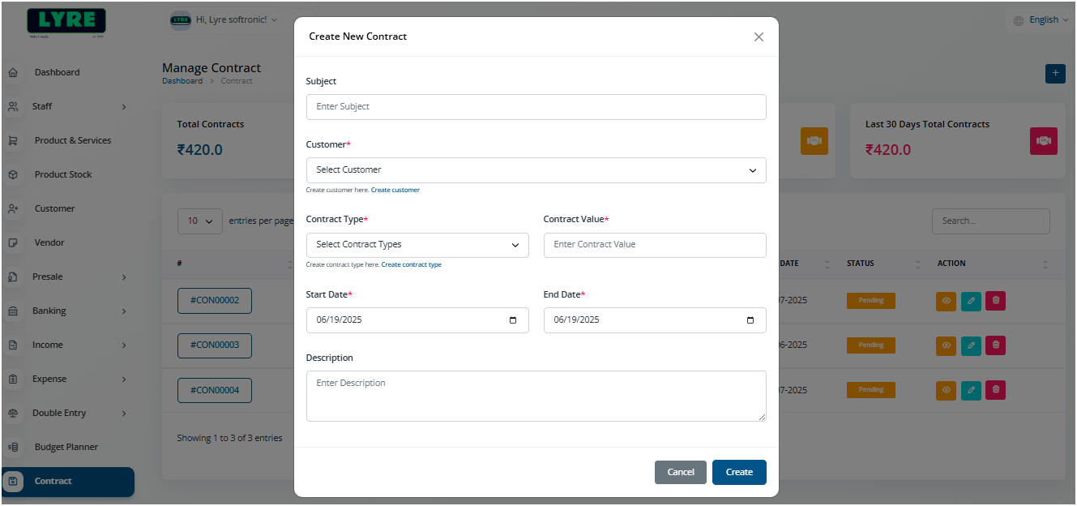Click the delete trash icon for second contract
Viewport: 1077px width, 506px height.
[x=996, y=345]
